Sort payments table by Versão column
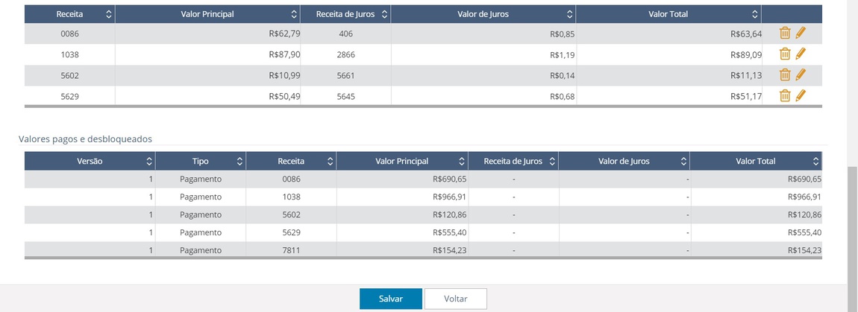This screenshot has height=312, width=858. 90,161
